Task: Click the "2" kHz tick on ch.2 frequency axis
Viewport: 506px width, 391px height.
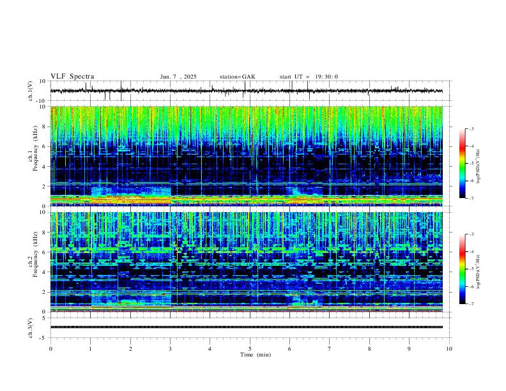Action: (x=44, y=292)
